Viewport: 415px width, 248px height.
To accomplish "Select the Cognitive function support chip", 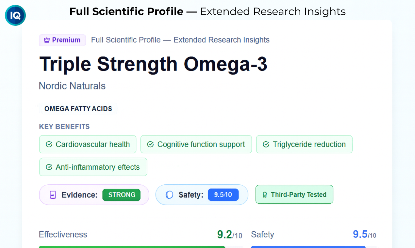I will pos(196,144).
